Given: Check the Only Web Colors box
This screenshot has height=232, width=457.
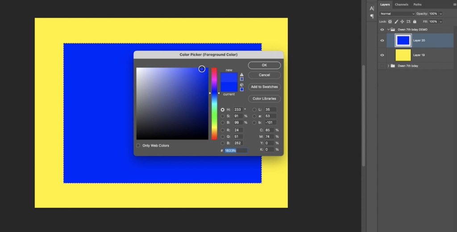Looking at the screenshot, I should click(138, 145).
